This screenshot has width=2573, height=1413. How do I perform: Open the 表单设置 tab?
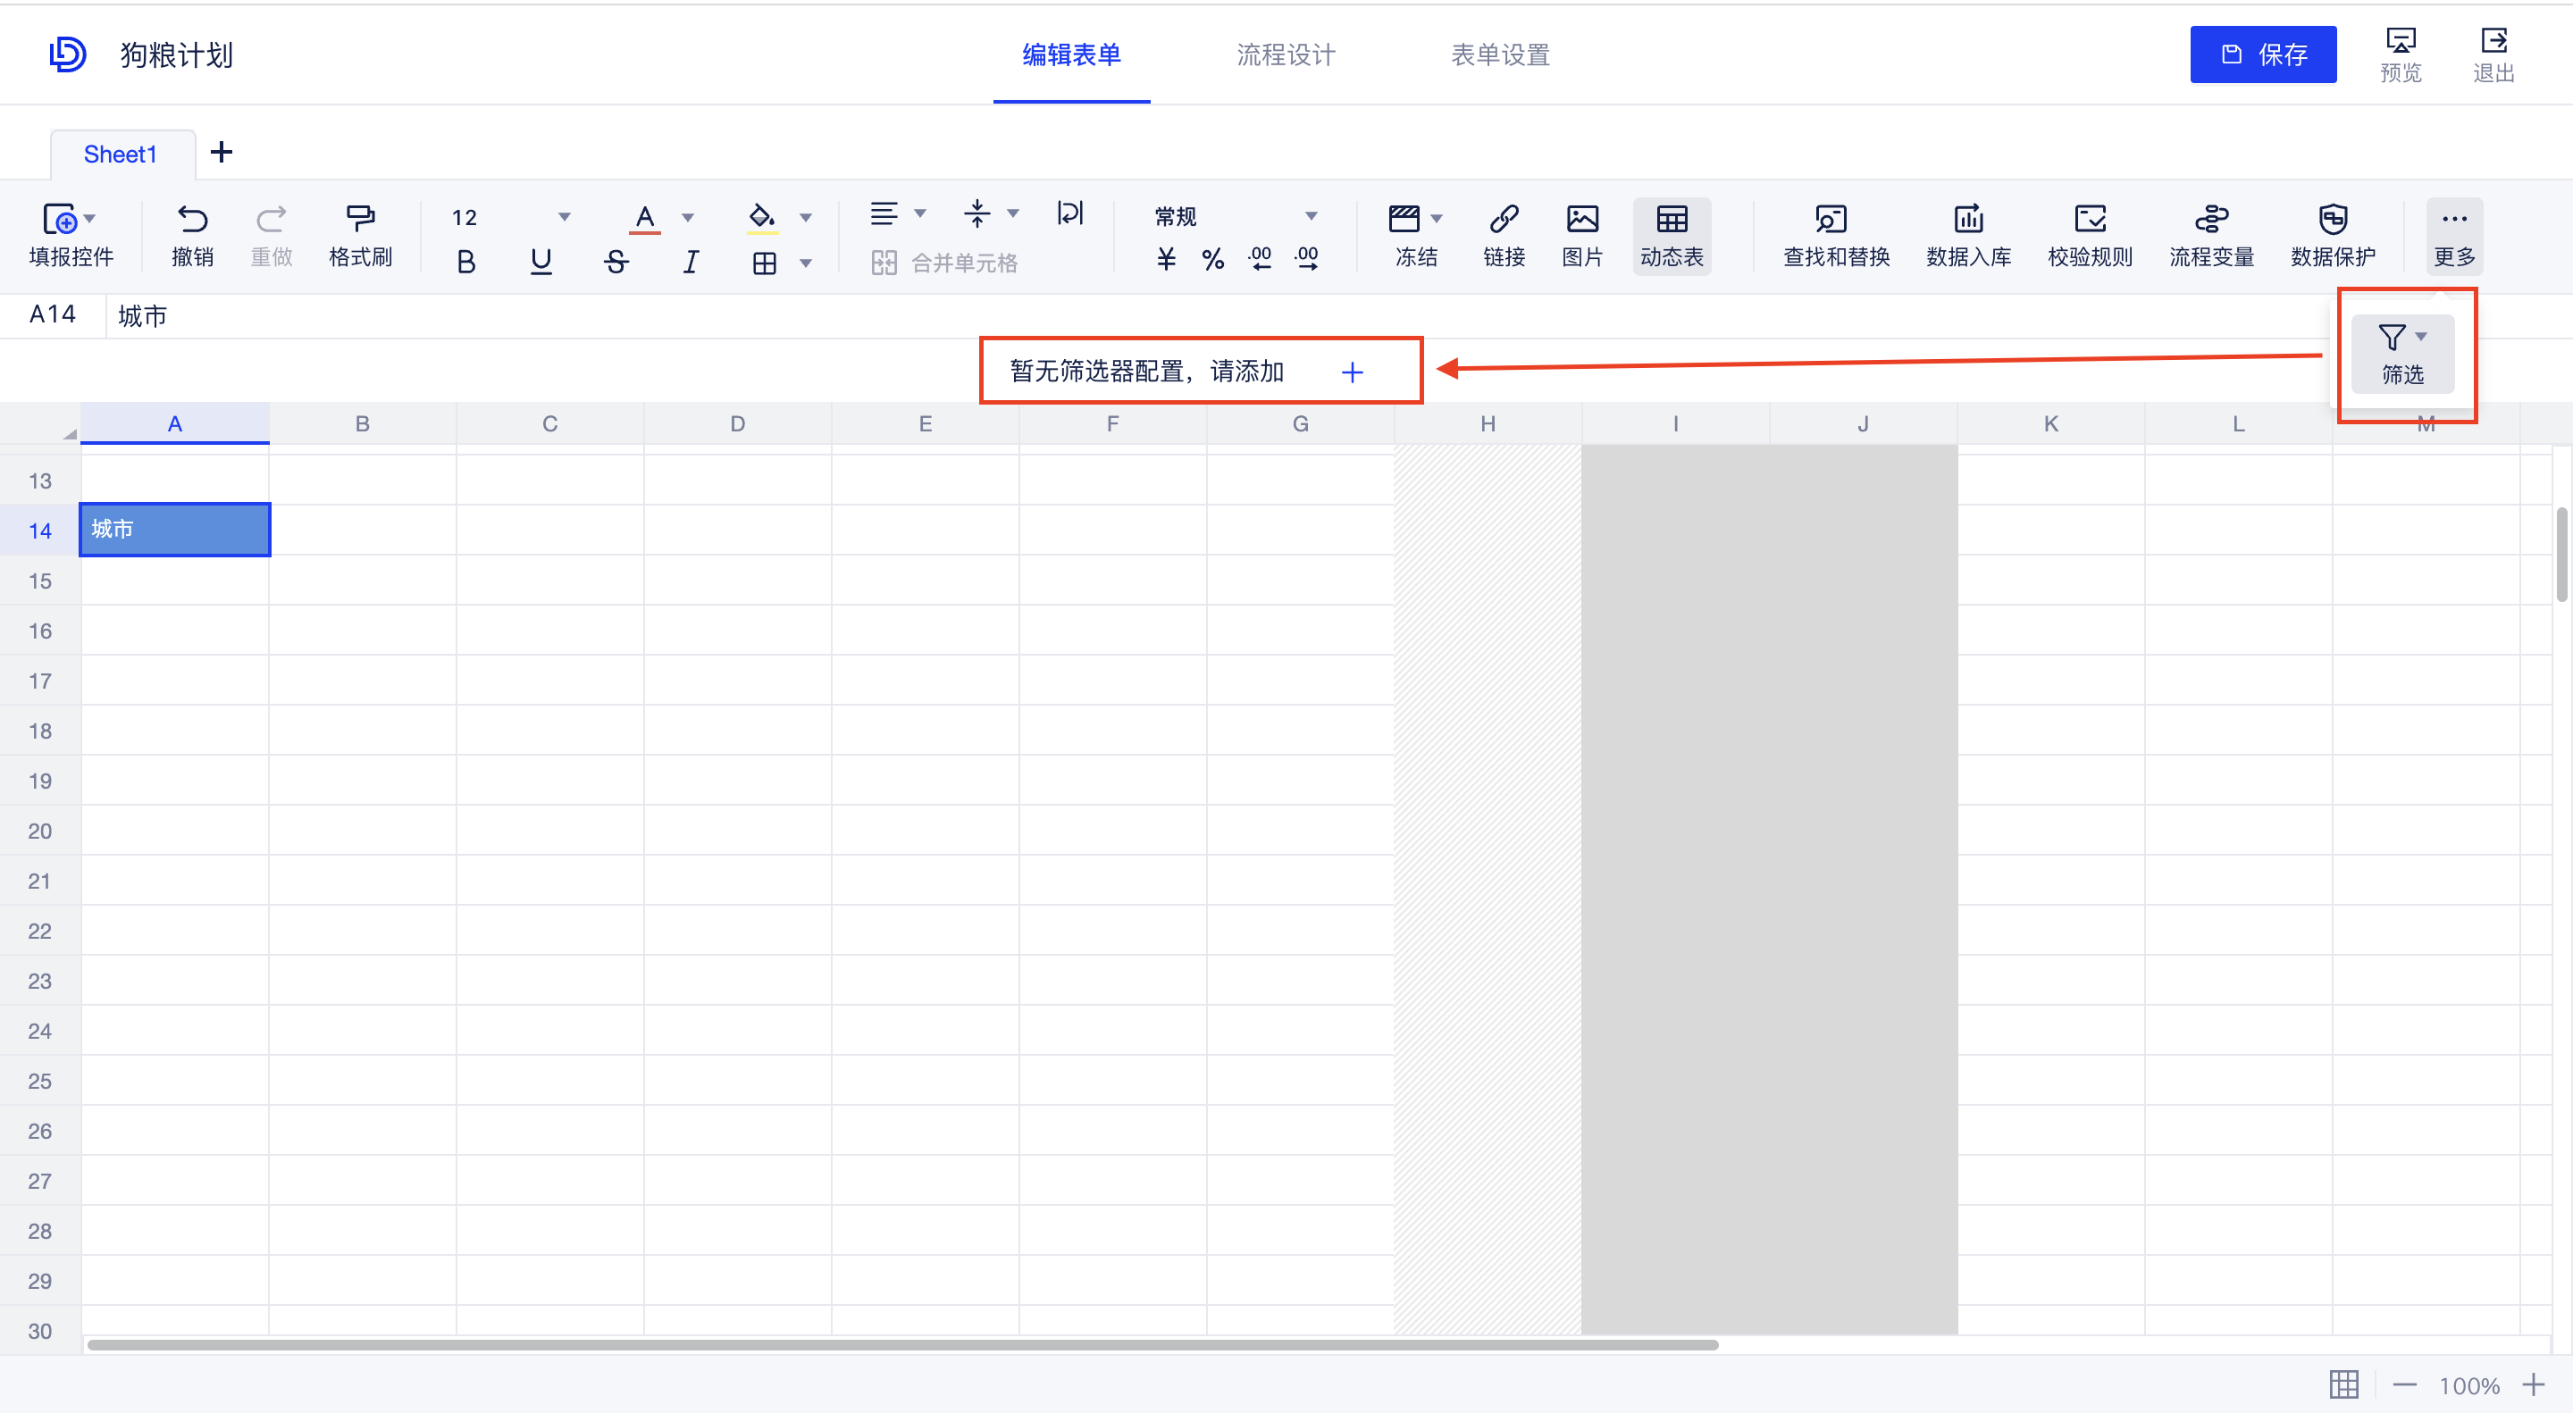pyautogui.click(x=1501, y=54)
